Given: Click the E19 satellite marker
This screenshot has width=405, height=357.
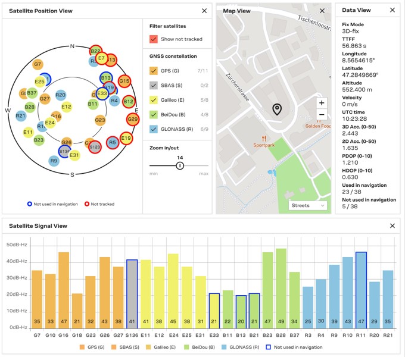Looking at the screenshot, I should click(x=126, y=139).
